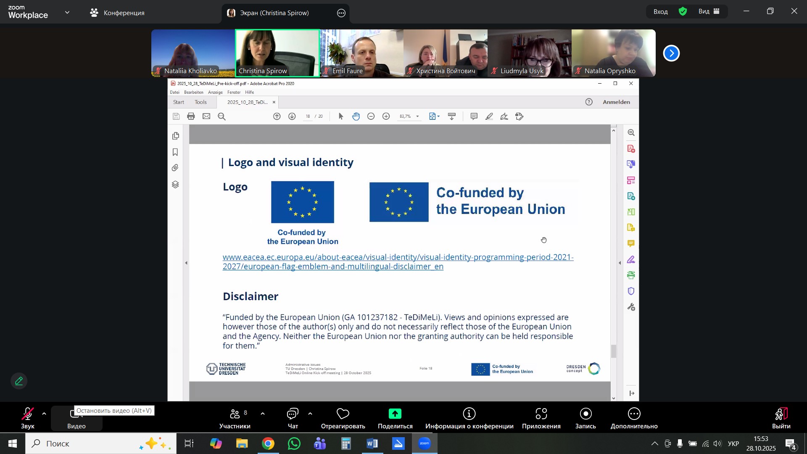Viewport: 807px width, 454px height.
Task: Switch to the Конференция tab
Action: 117,13
